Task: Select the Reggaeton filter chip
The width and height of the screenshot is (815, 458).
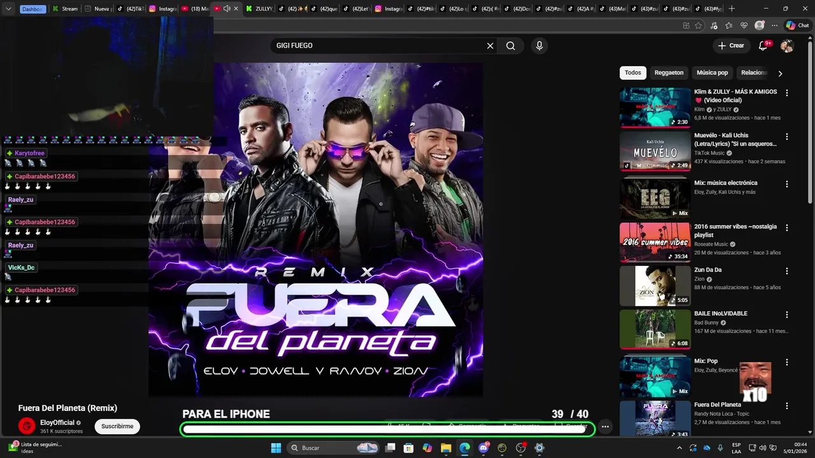Action: (669, 73)
